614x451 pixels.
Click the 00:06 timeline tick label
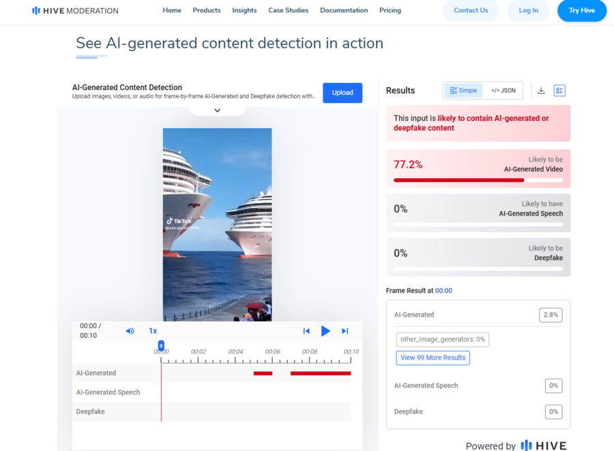(x=272, y=351)
